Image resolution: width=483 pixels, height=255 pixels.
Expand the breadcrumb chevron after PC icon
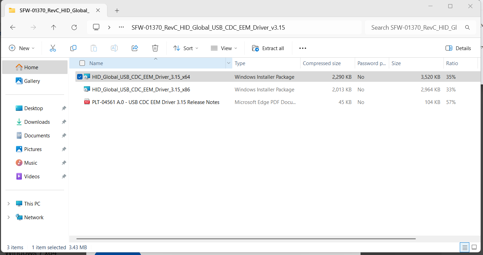109,28
